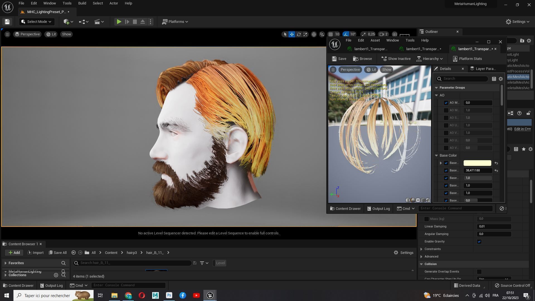Click Details property matrix table icon
Viewport: 535px width, 301px height.
(494, 79)
